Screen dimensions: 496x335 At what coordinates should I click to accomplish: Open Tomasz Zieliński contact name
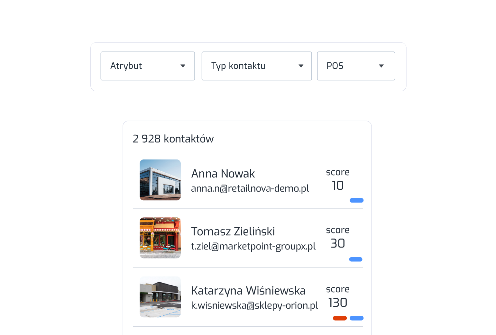tap(233, 231)
